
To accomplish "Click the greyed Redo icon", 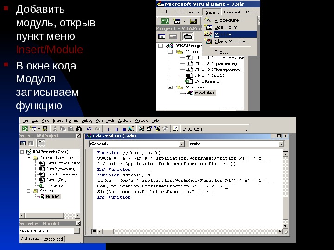I will [97, 129].
